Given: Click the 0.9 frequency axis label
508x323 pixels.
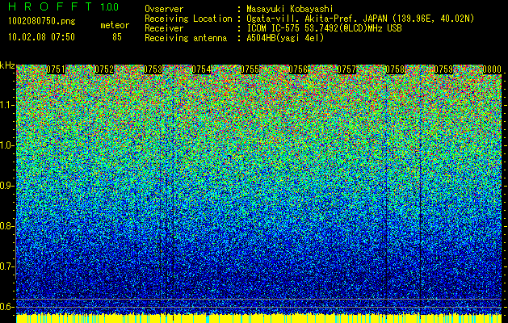Looking at the screenshot, I should point(6,186).
